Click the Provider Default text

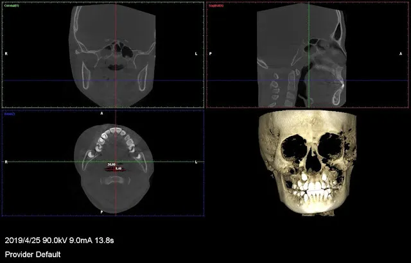(33, 255)
